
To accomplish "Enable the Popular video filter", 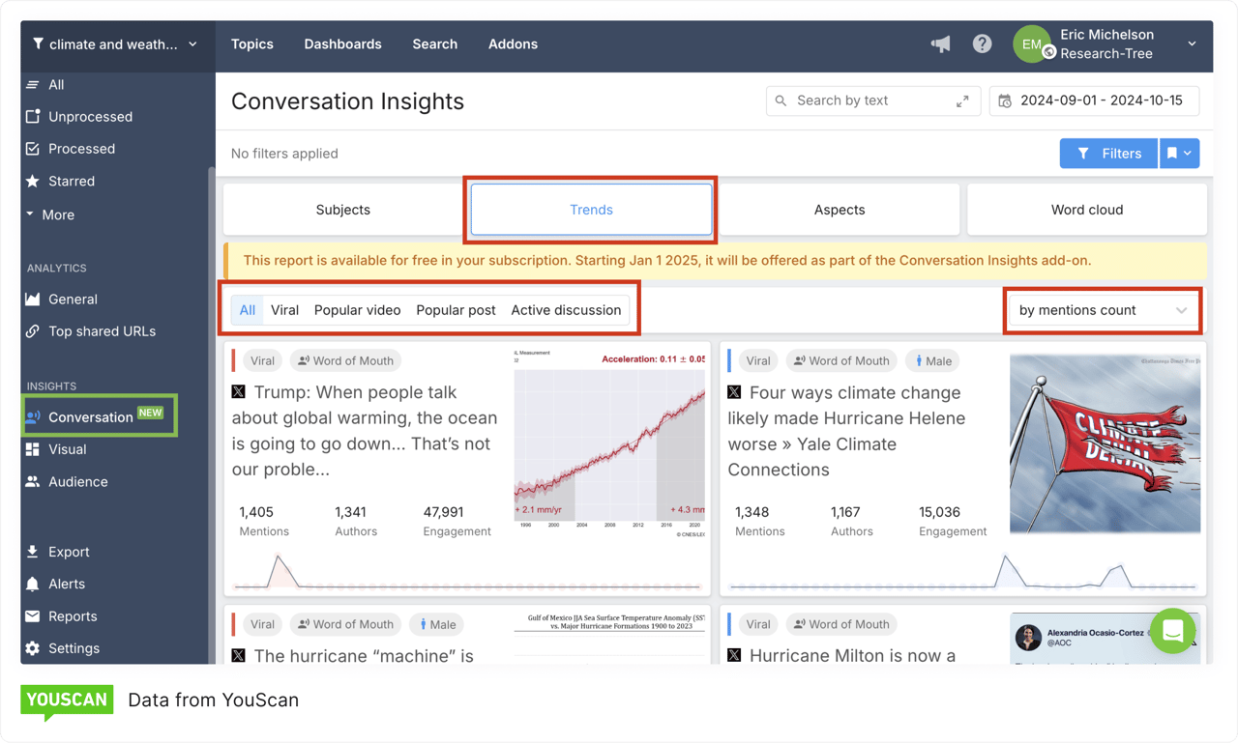I will tap(357, 310).
